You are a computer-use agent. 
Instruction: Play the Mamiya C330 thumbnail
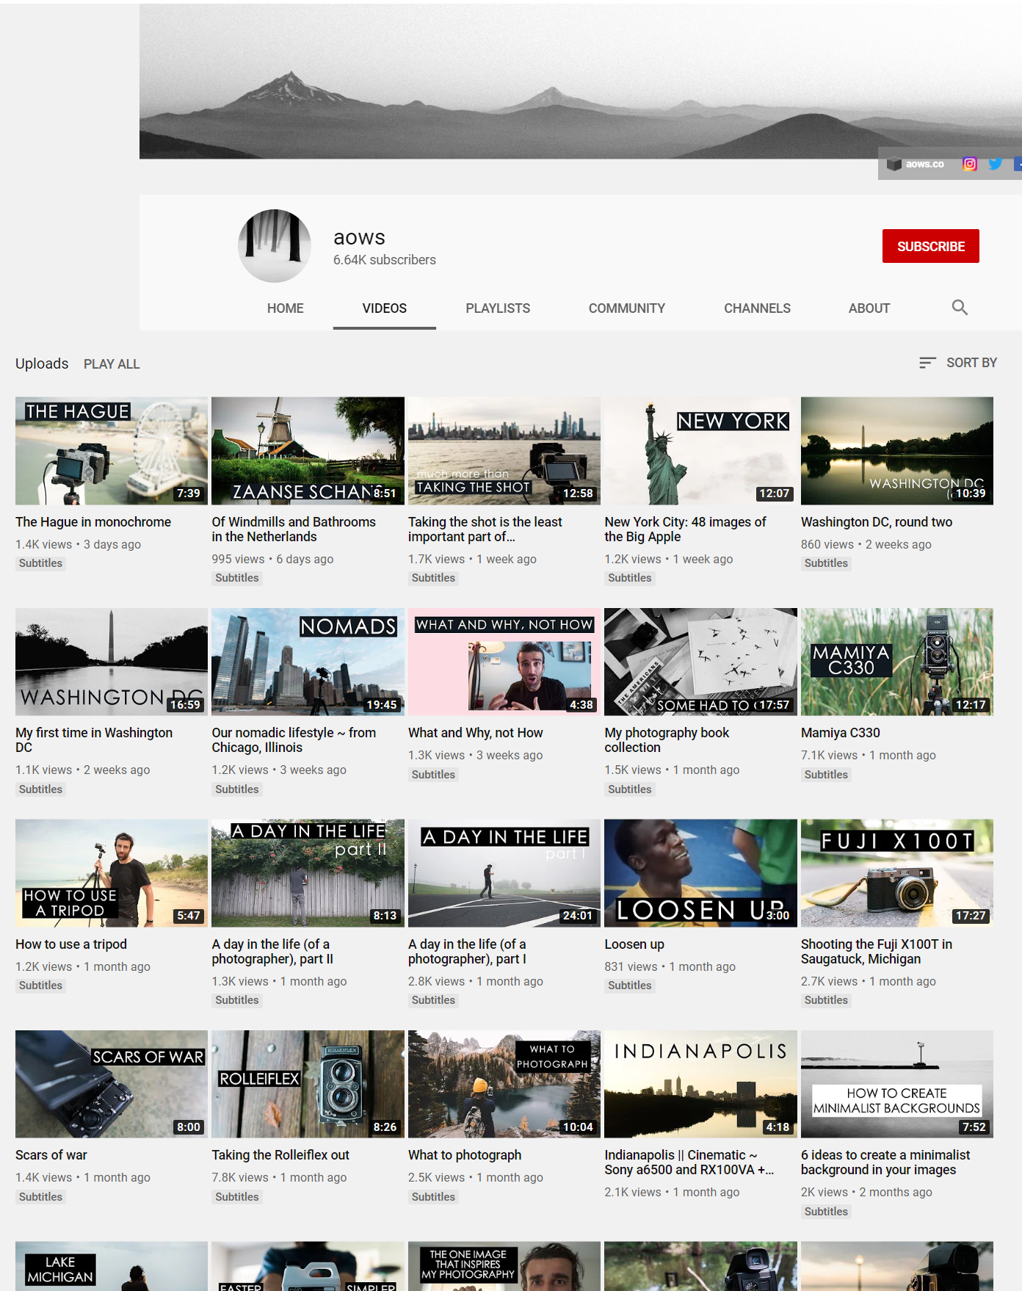point(897,662)
